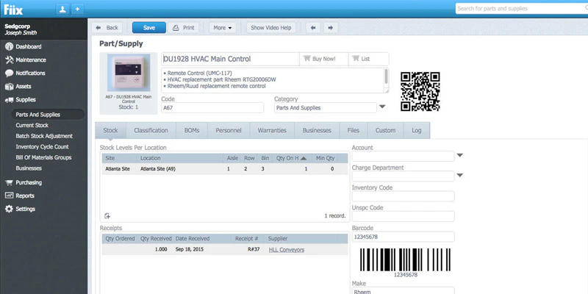588x294 pixels.
Task: Open Businesses in sidebar submenu
Action: click(29, 168)
